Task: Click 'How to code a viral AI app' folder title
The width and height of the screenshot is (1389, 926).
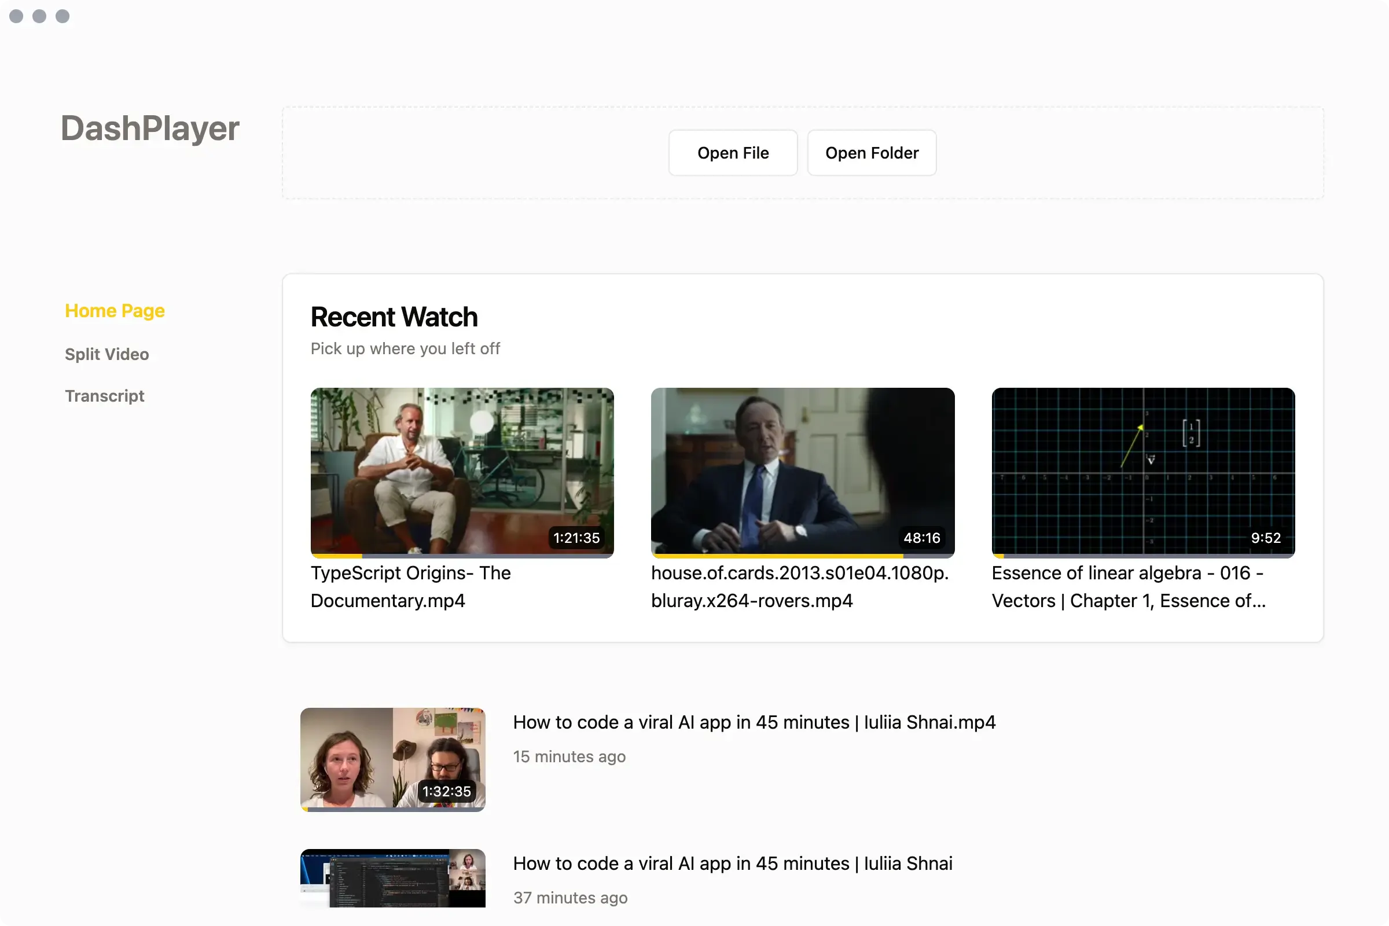Action: coord(732,863)
